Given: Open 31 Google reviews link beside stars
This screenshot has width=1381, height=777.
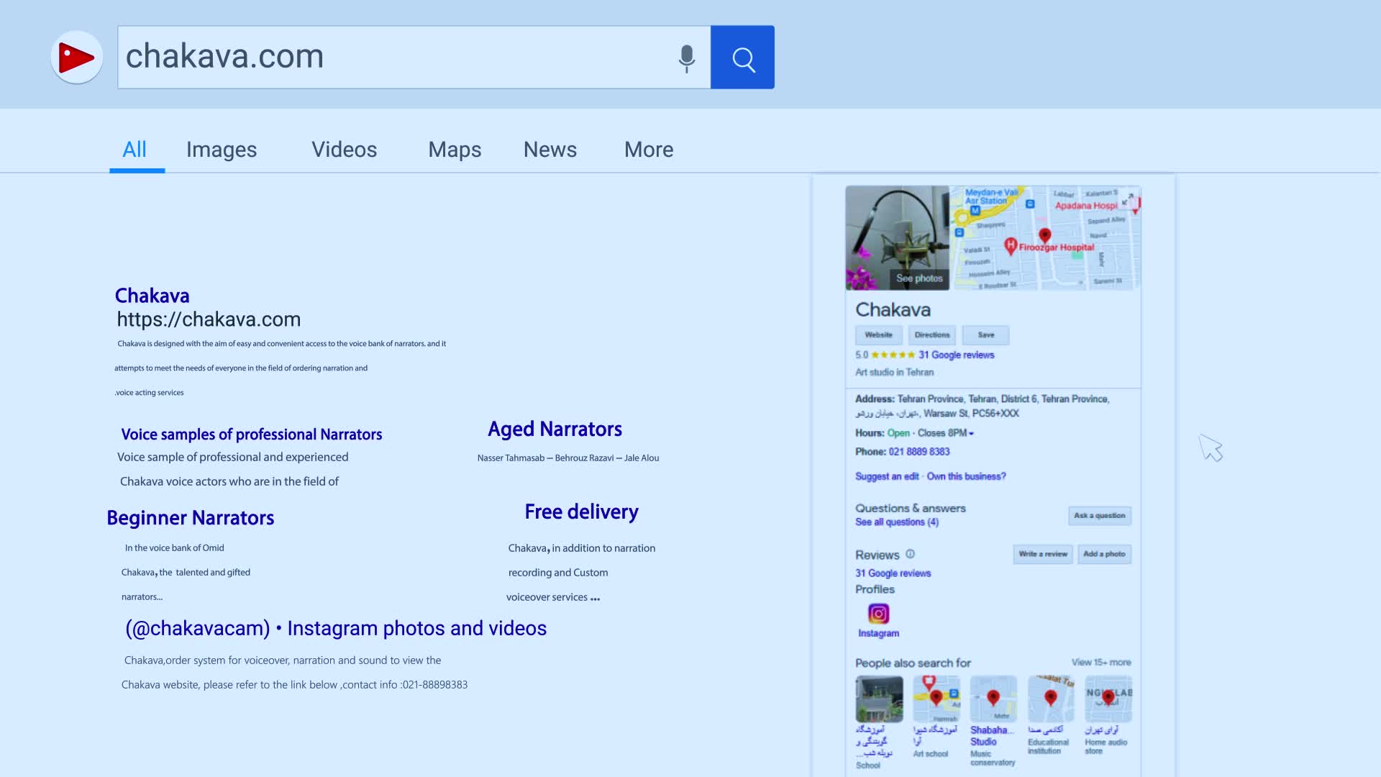Looking at the screenshot, I should click(x=956, y=355).
